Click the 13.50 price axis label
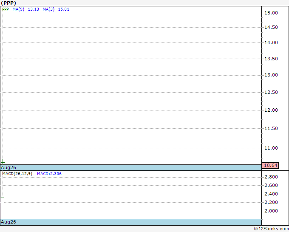This screenshot has width=289, height=232. tap(271, 59)
